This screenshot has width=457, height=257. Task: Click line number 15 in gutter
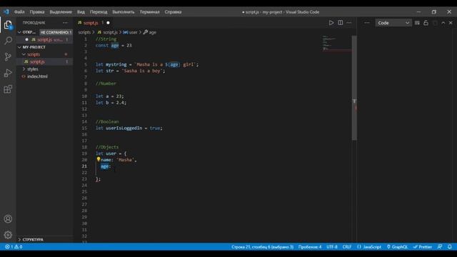point(84,128)
